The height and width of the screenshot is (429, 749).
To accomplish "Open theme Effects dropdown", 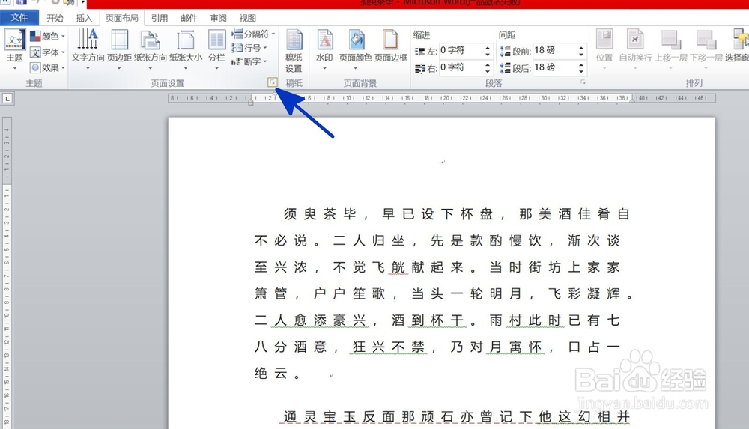I will pos(47,68).
